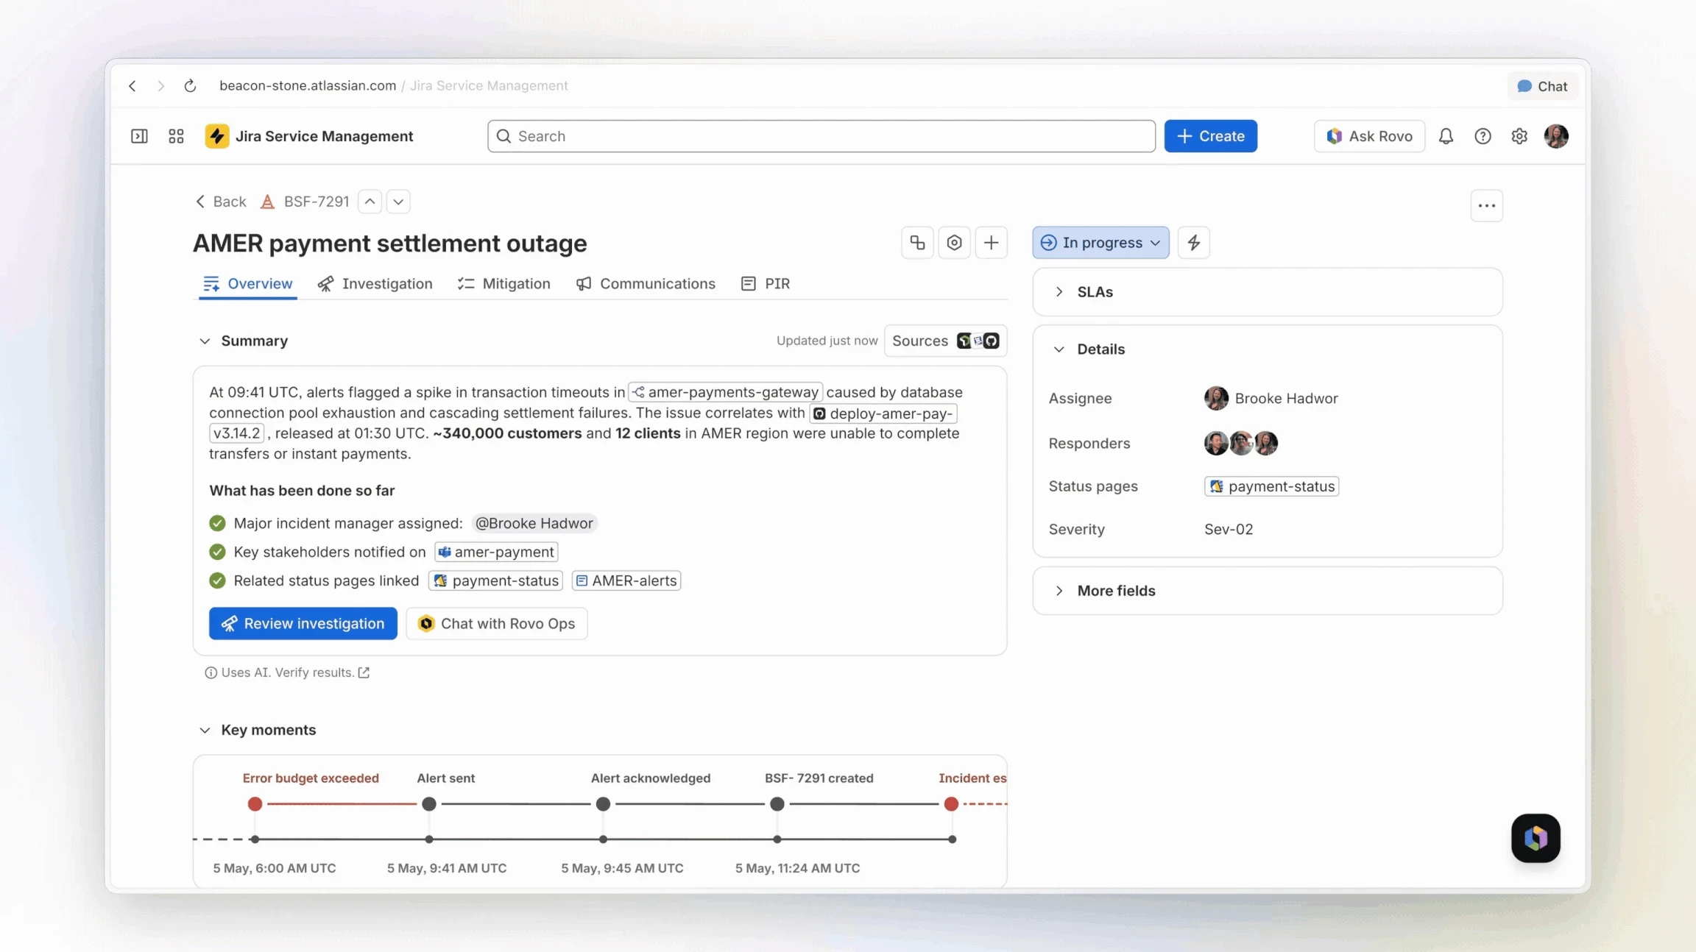Expand the More fields section

click(x=1267, y=591)
